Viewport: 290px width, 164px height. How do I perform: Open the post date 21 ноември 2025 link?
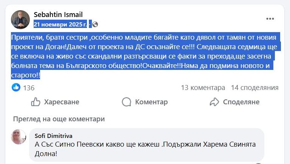(60, 24)
